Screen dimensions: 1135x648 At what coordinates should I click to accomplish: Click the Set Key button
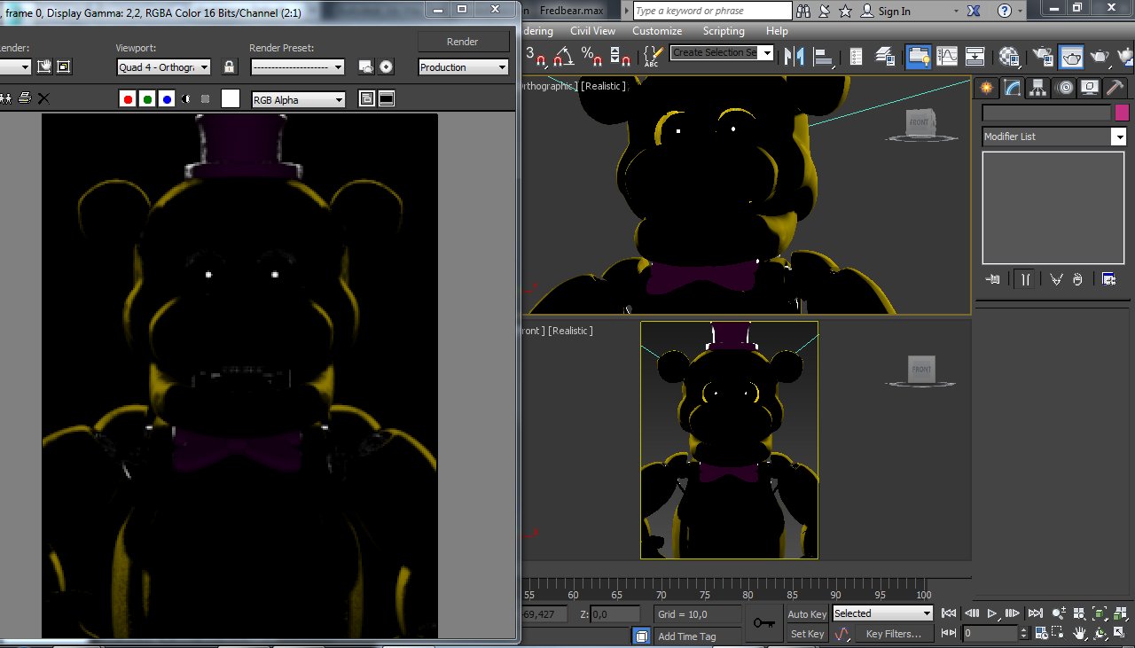(807, 634)
